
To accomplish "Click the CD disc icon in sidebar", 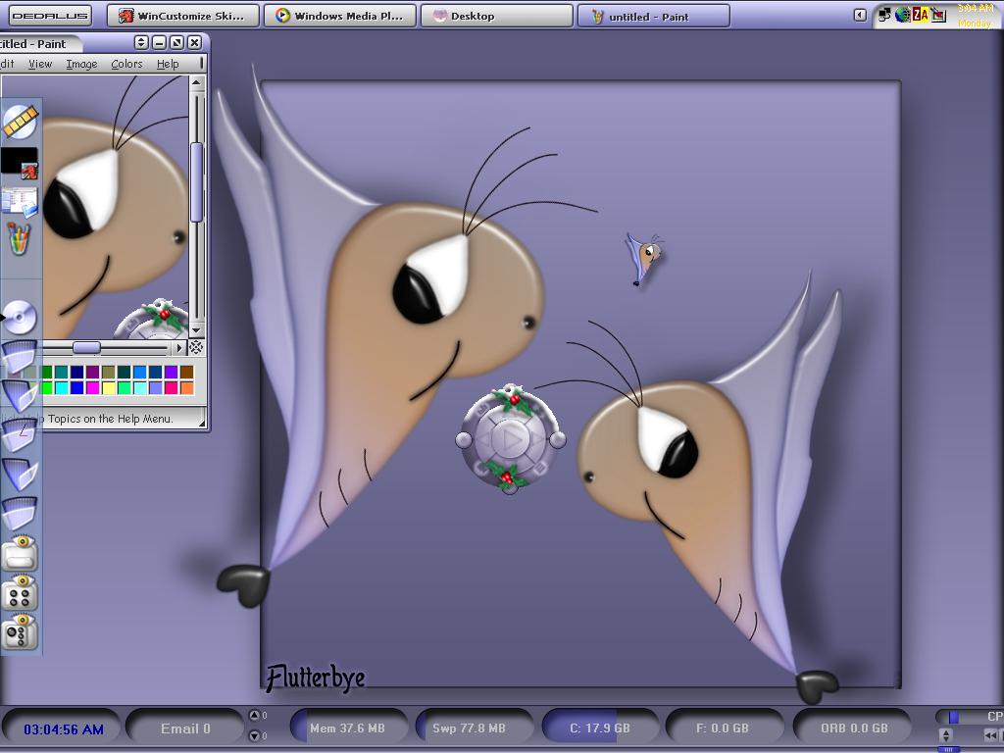I will 20,318.
